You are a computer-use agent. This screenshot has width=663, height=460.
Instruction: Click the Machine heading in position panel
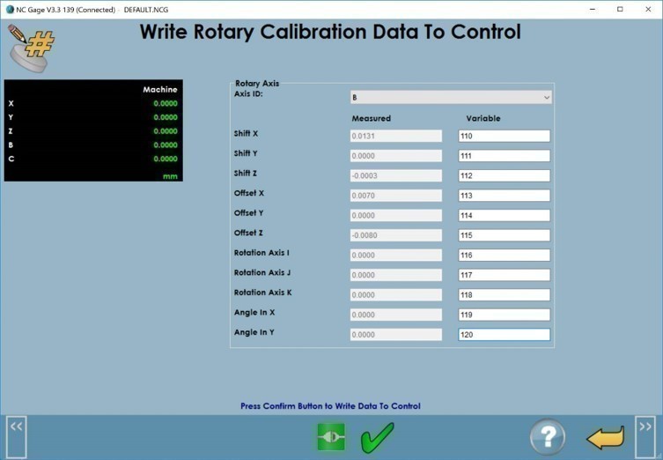point(160,89)
